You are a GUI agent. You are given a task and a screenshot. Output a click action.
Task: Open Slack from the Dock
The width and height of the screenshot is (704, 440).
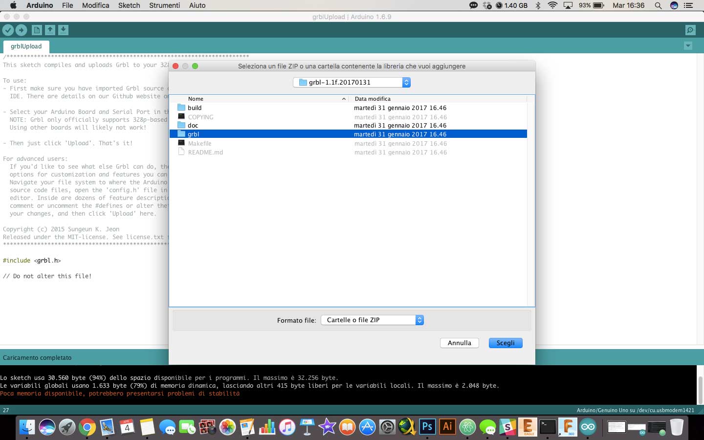(507, 427)
